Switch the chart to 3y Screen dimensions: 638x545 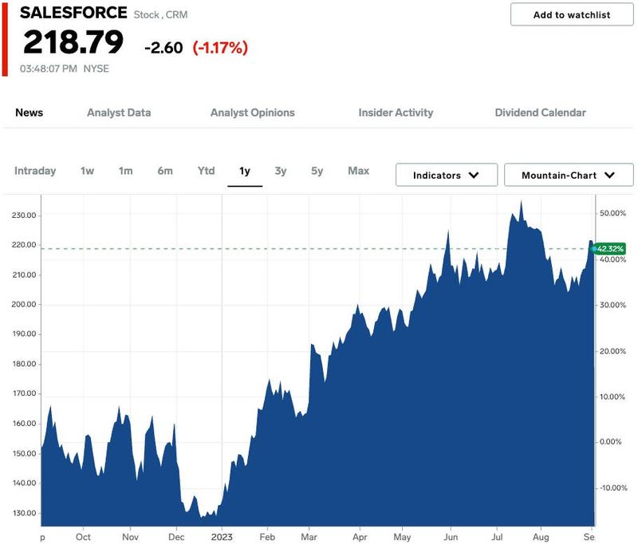pyautogui.click(x=281, y=171)
